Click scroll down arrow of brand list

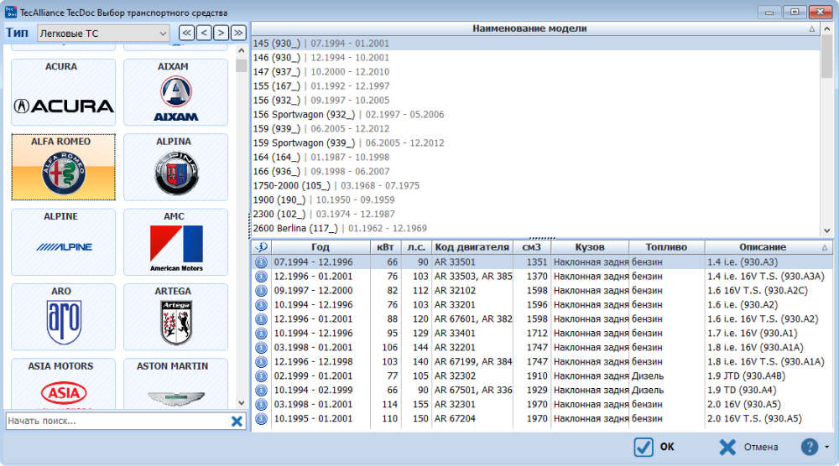pos(241,403)
